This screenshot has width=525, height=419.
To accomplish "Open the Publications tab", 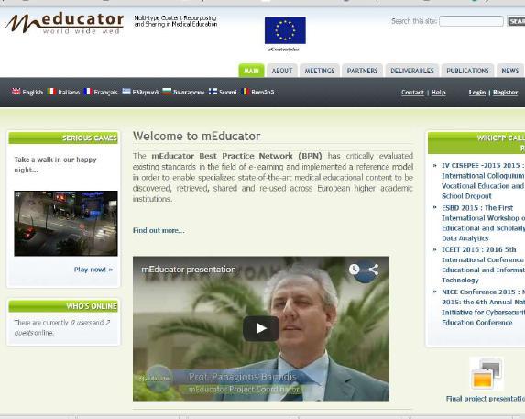I will pos(467,71).
